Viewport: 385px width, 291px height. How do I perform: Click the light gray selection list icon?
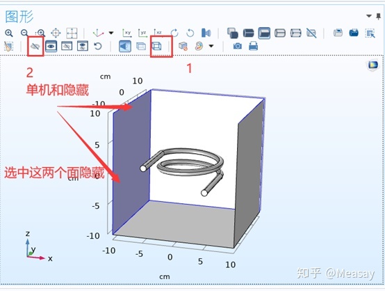pos(338,33)
